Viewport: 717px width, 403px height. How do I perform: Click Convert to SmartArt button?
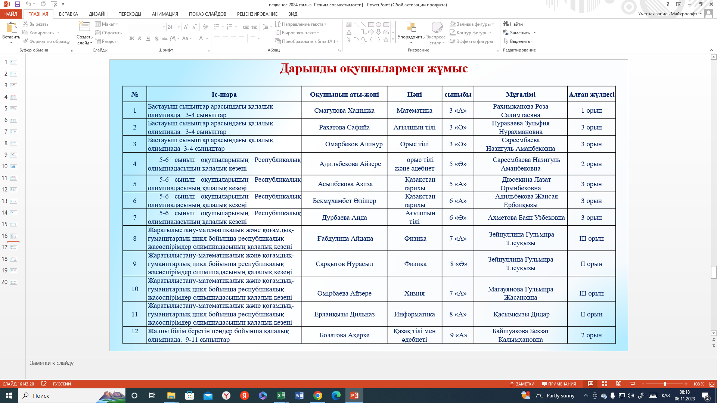[307, 41]
